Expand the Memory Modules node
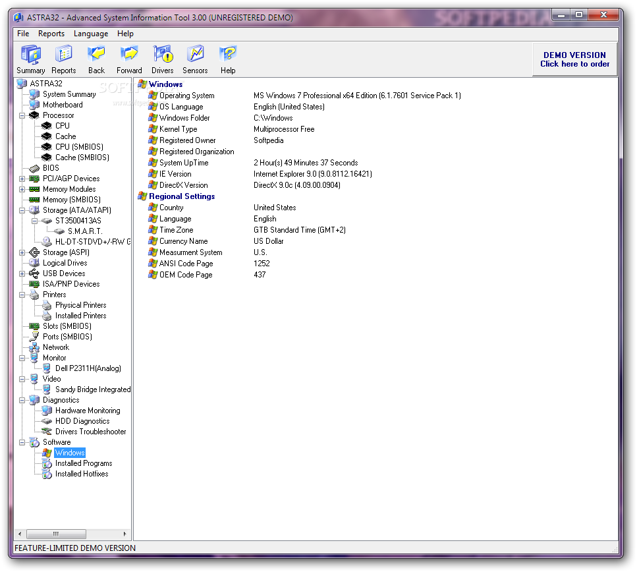Image resolution: width=637 pixels, height=572 pixels. pyautogui.click(x=22, y=189)
